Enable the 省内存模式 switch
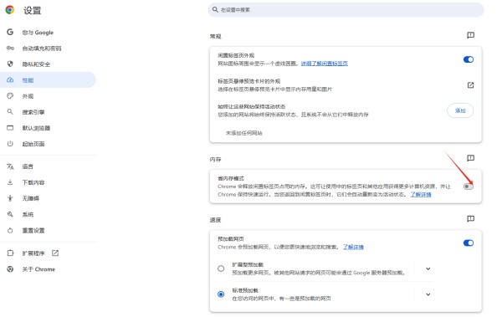The image size is (502, 322). pyautogui.click(x=468, y=187)
